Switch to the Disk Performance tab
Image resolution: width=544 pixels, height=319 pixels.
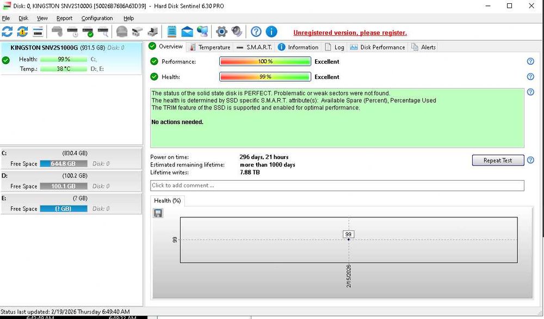click(x=378, y=47)
